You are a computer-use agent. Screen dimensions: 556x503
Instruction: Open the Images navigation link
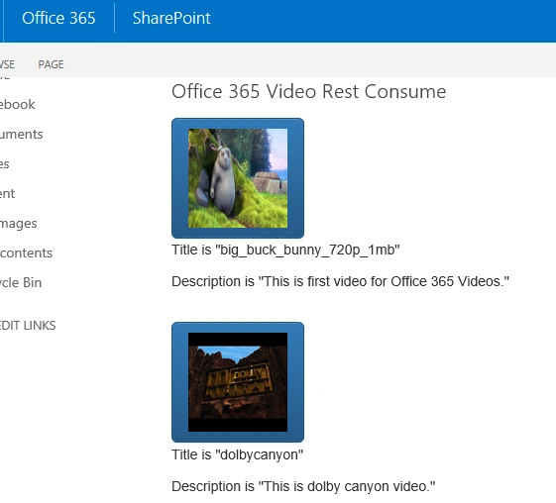[x=19, y=224]
